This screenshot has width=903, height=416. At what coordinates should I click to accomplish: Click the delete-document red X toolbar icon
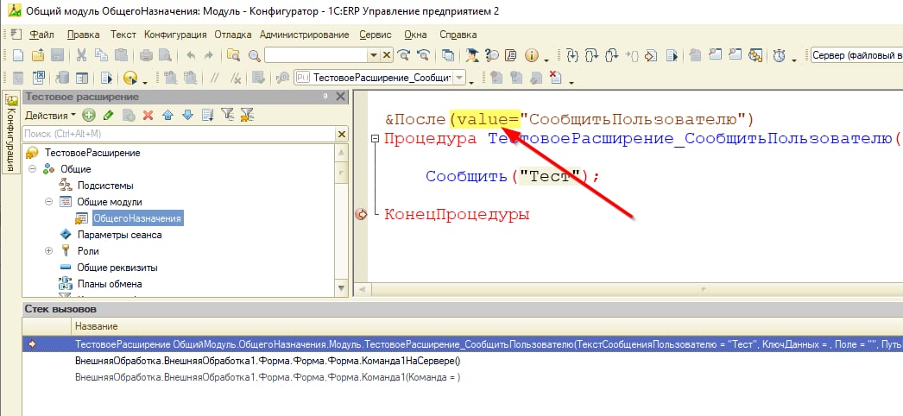click(x=555, y=77)
